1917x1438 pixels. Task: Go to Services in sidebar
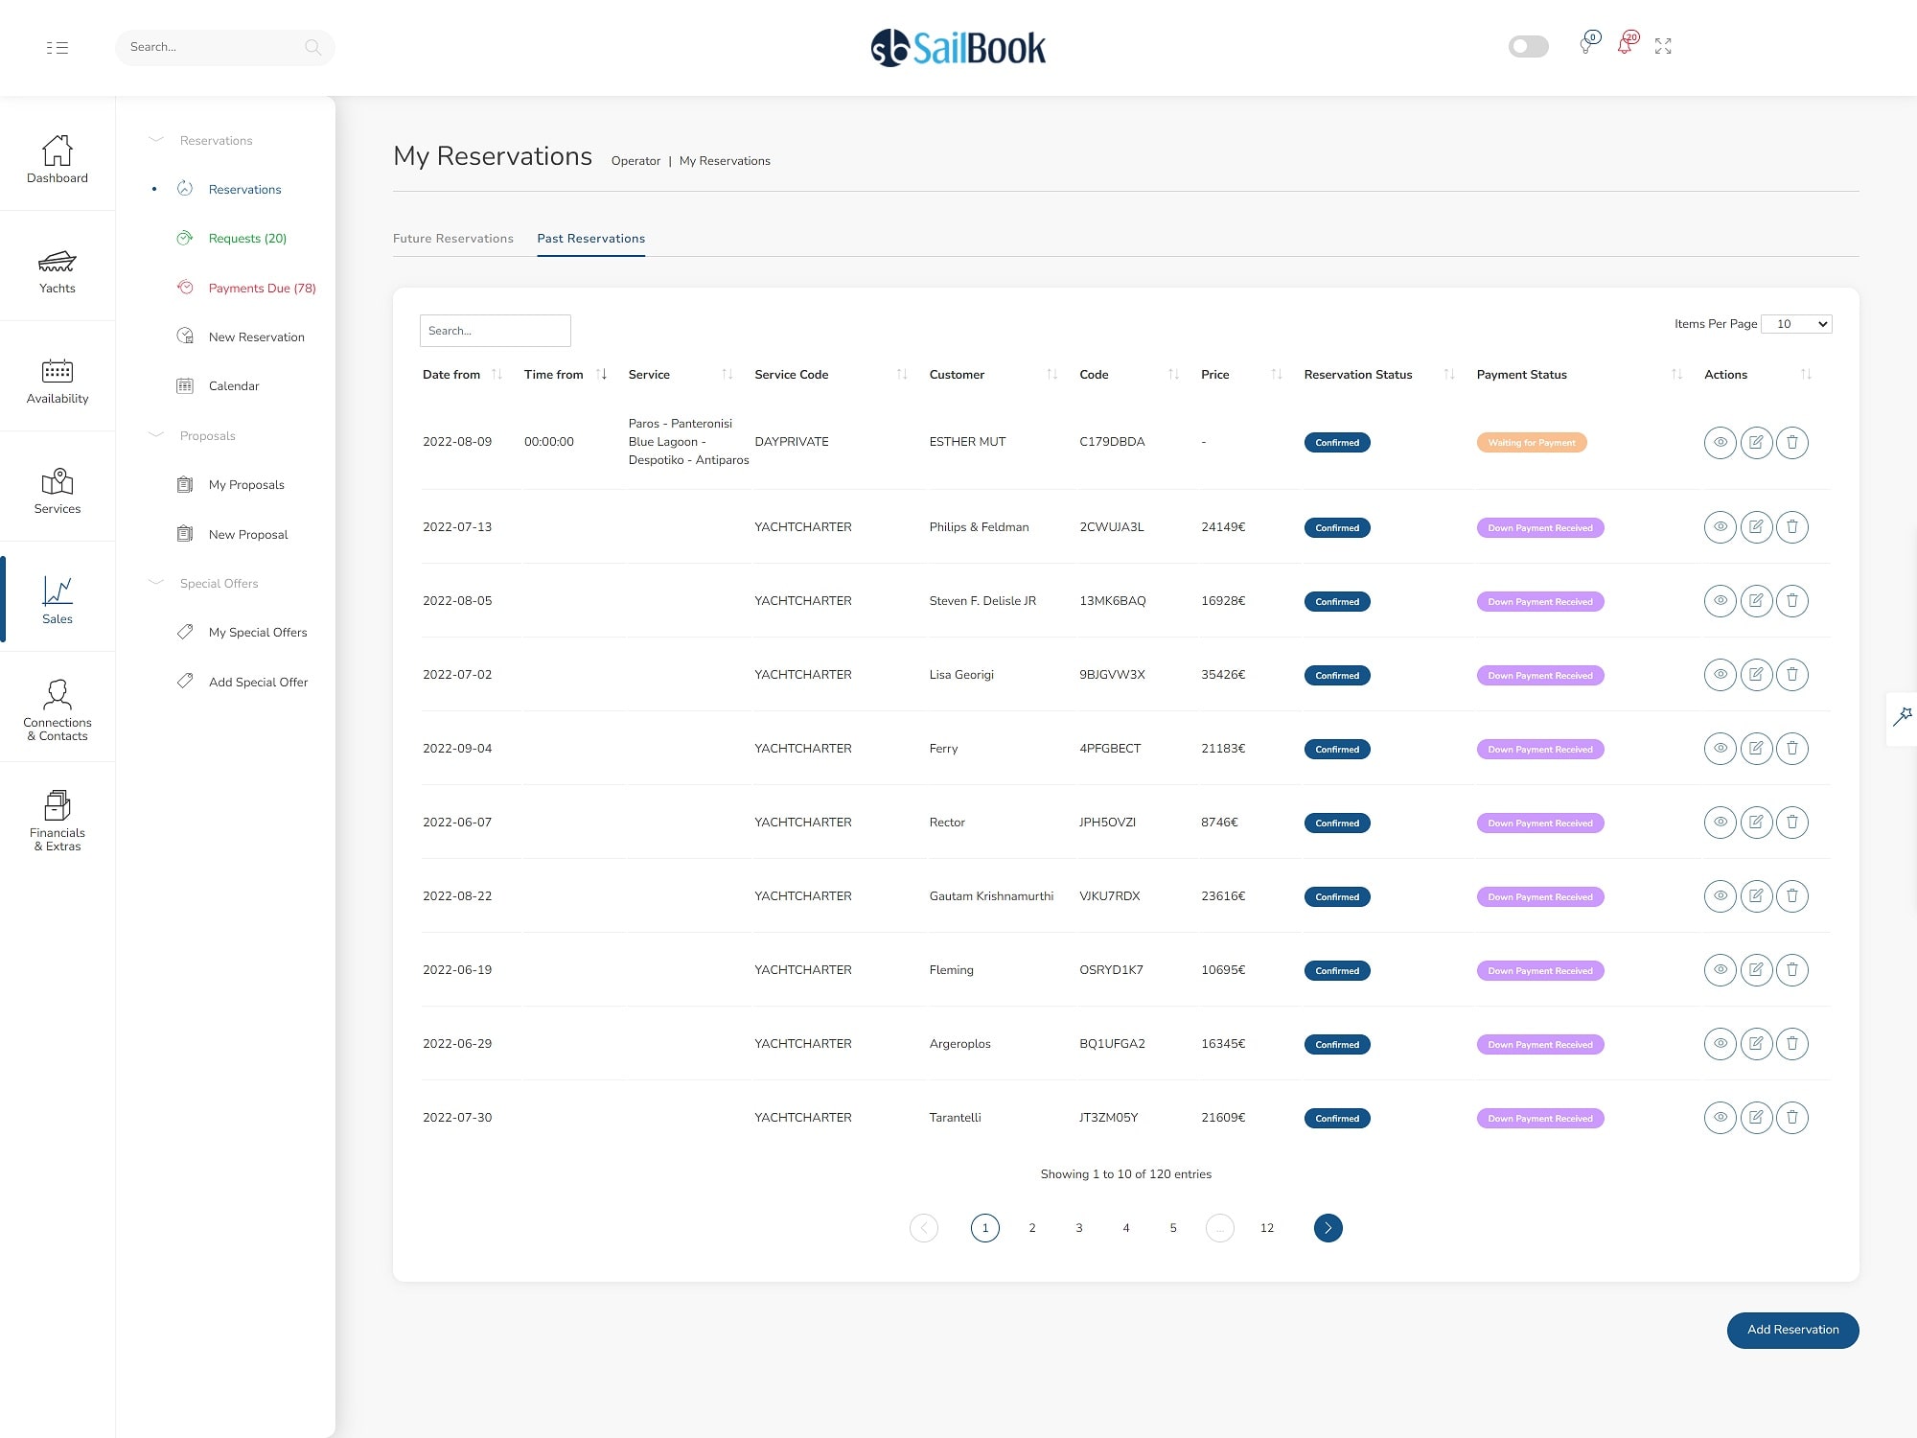tap(58, 492)
